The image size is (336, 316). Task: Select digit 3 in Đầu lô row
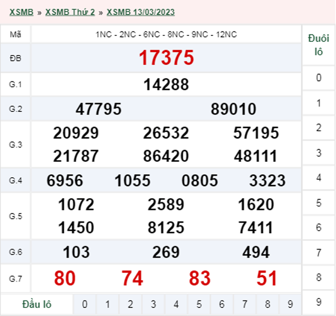click(x=153, y=304)
